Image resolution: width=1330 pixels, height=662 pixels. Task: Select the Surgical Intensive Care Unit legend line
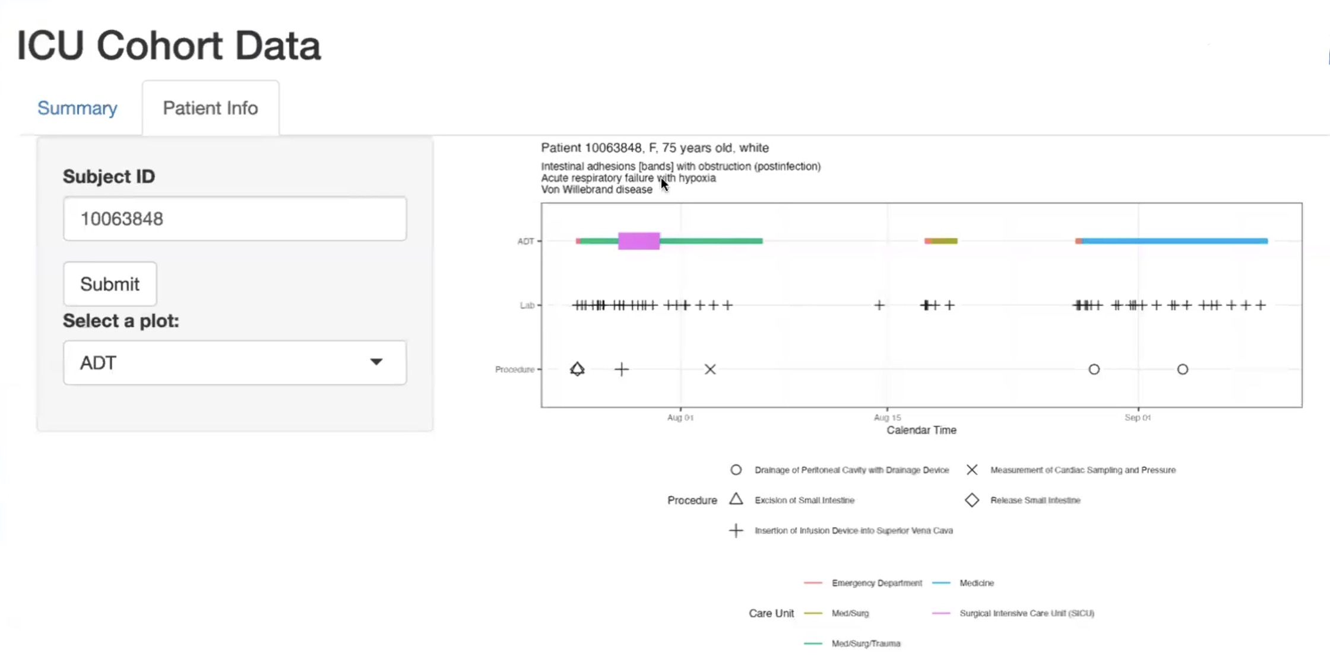tap(941, 613)
